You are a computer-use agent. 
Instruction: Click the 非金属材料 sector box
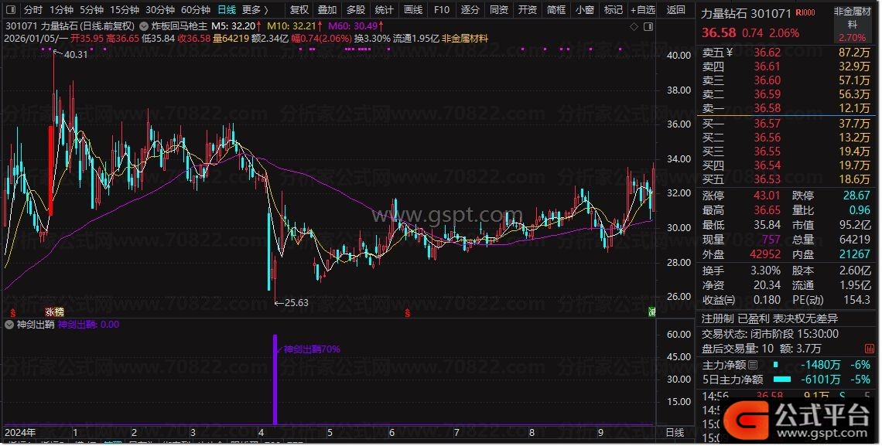[x=851, y=24]
